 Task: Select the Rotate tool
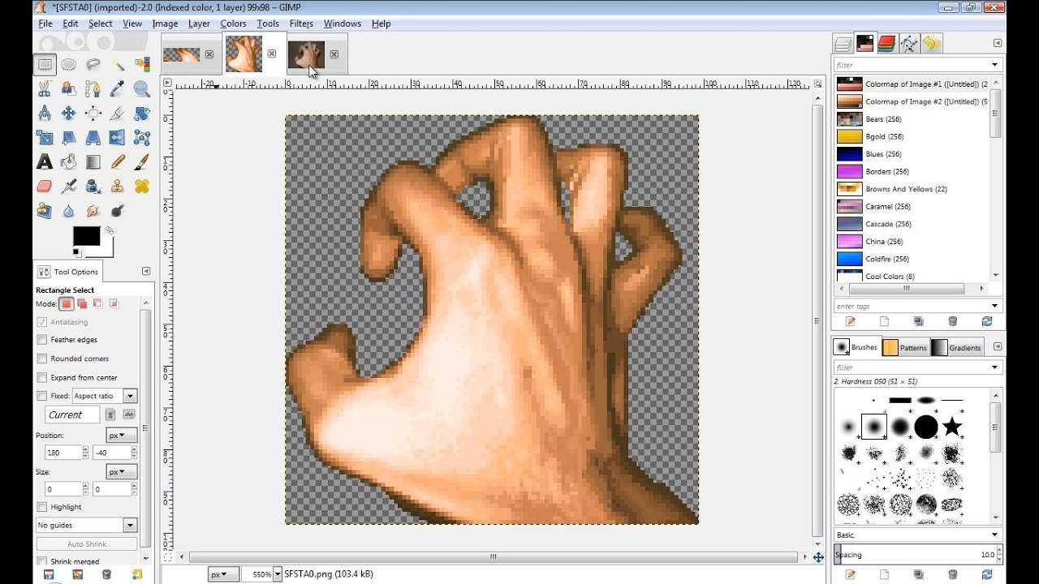coord(142,114)
